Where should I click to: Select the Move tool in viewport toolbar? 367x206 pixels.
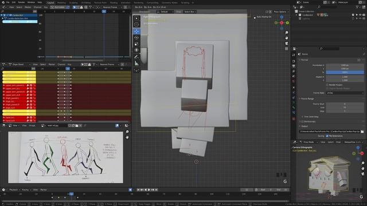[x=136, y=31]
